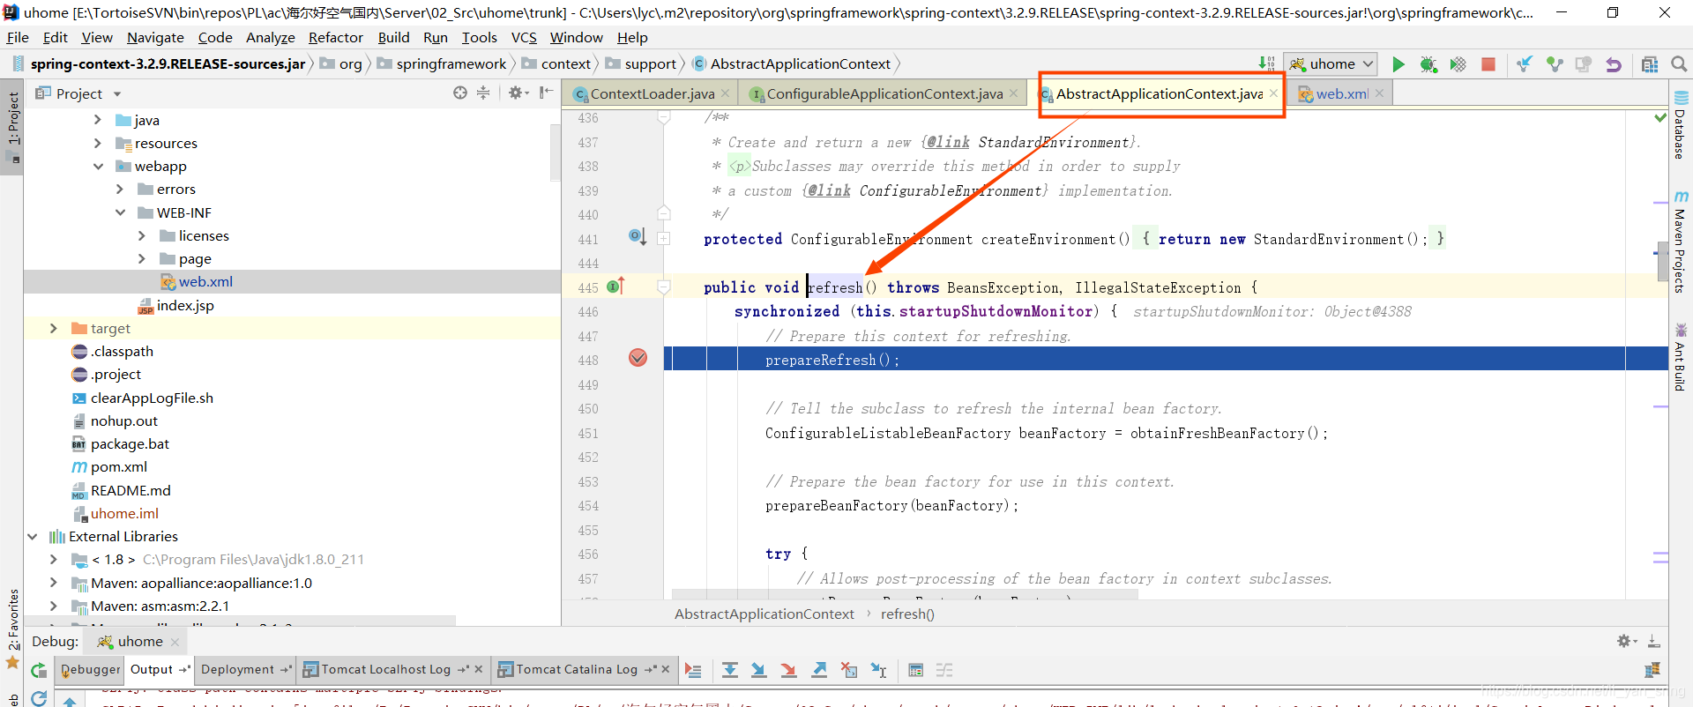Image resolution: width=1693 pixels, height=707 pixels.
Task: Expand the target folder node
Action: click(x=54, y=328)
